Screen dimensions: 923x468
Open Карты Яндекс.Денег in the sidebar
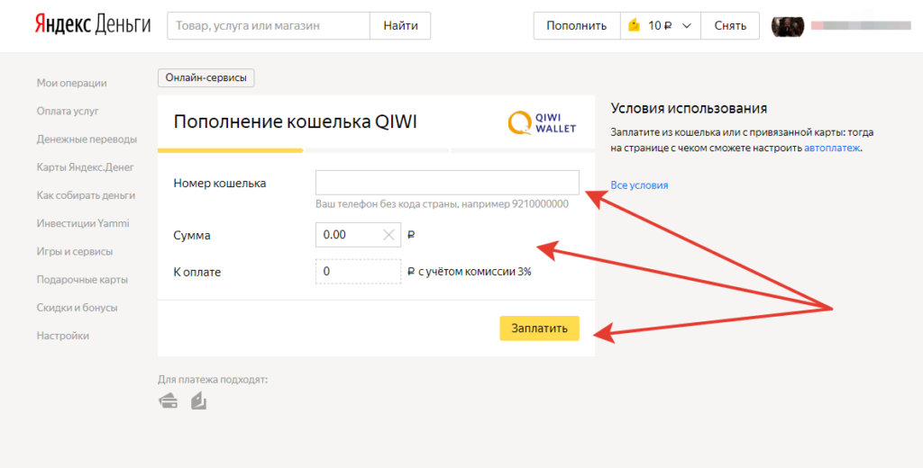click(x=86, y=167)
